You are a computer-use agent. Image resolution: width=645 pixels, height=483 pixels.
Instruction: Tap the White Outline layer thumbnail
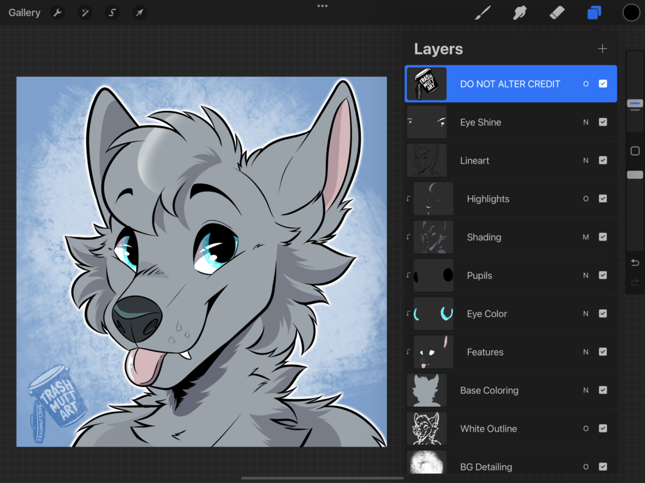point(427,428)
